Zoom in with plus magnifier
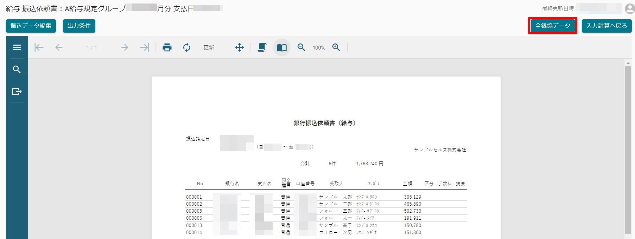Screen dimensions: 635x239 pyautogui.click(x=336, y=47)
